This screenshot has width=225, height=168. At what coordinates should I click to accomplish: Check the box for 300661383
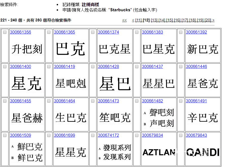[x=137, y=32]
